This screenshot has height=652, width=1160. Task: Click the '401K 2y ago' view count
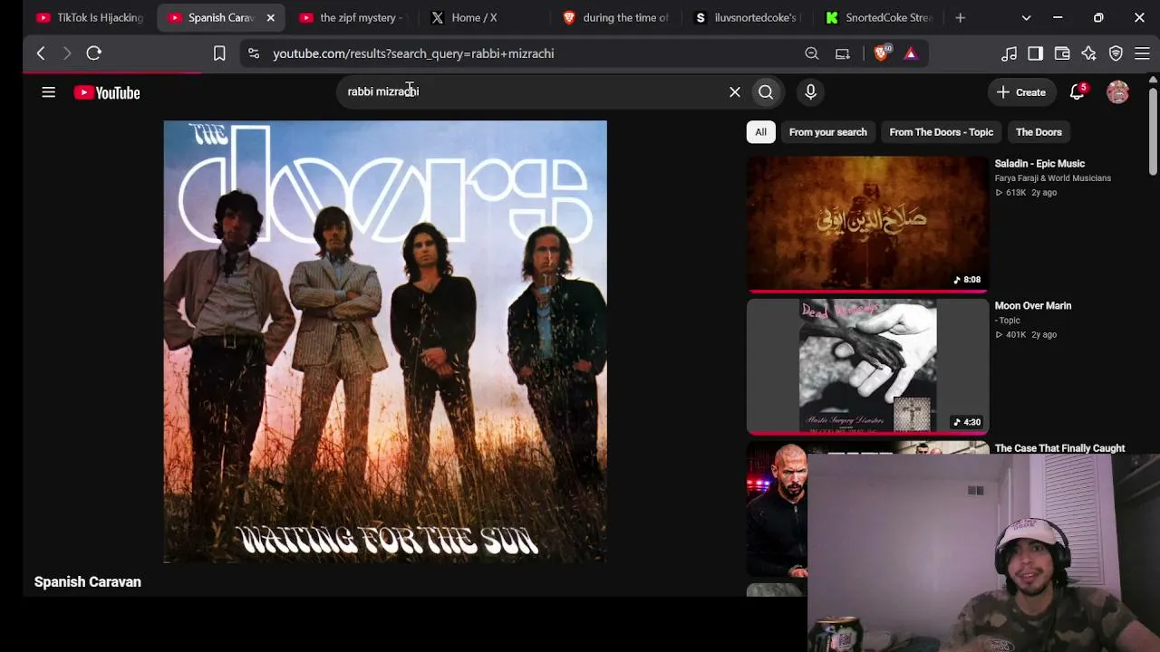point(1026,335)
